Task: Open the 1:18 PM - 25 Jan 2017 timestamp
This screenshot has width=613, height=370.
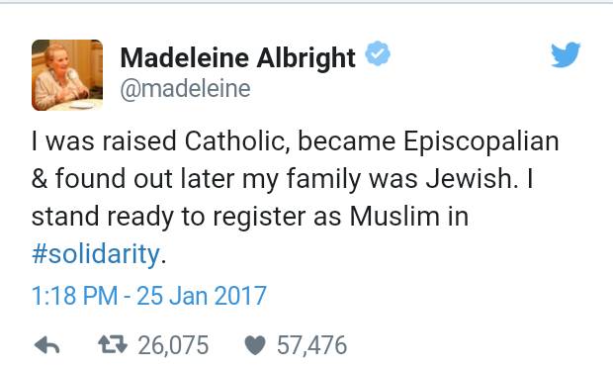Action: tap(149, 295)
